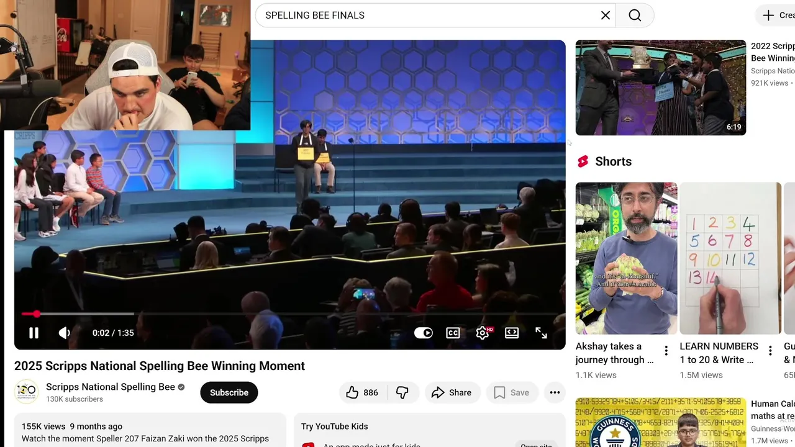Click the 130K subscribers text
Viewport: 795px width, 447px height.
tap(75, 399)
